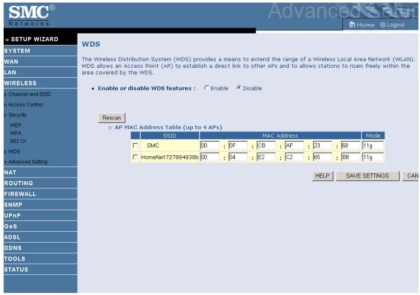Click the SMC Networks logo
The height and width of the screenshot is (295, 420).
click(32, 16)
